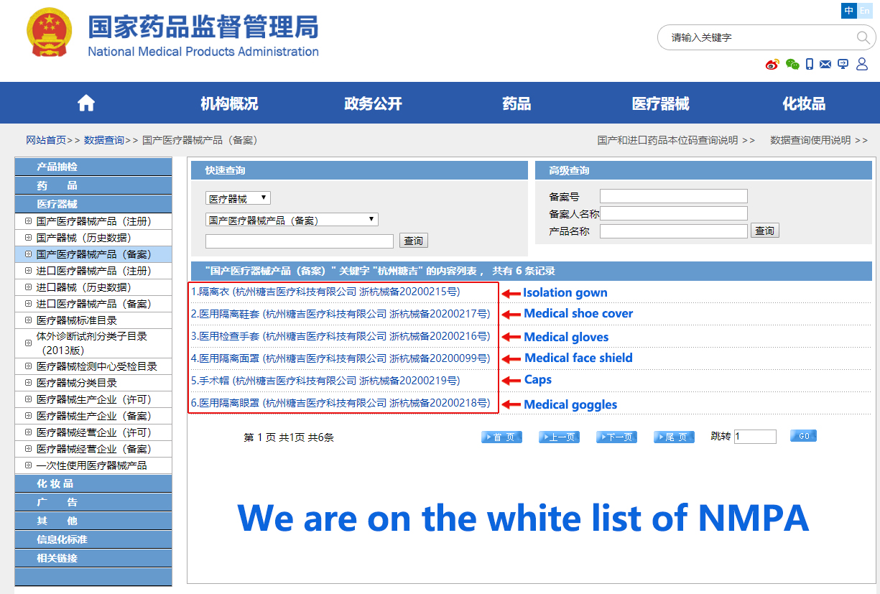
Task: Open 进口医疗器械产品（备案） sidebar item
Action: (93, 303)
